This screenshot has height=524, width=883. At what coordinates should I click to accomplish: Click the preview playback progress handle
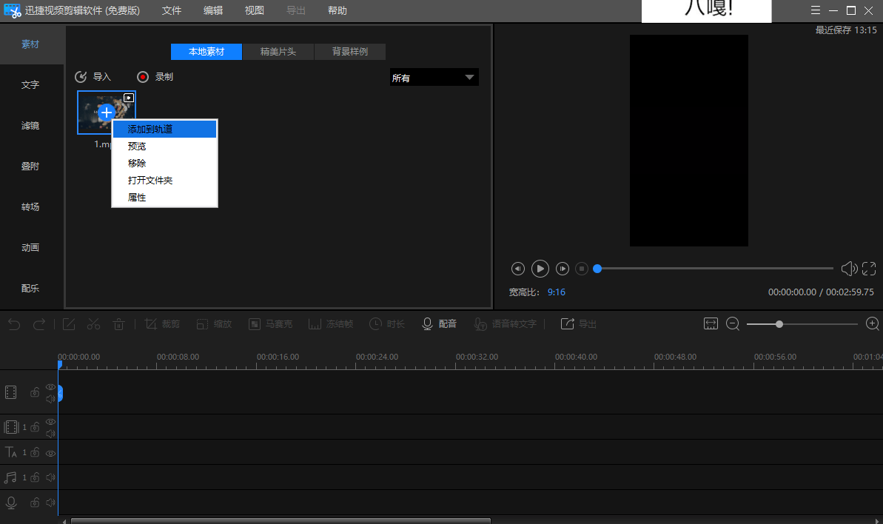pyautogui.click(x=597, y=269)
